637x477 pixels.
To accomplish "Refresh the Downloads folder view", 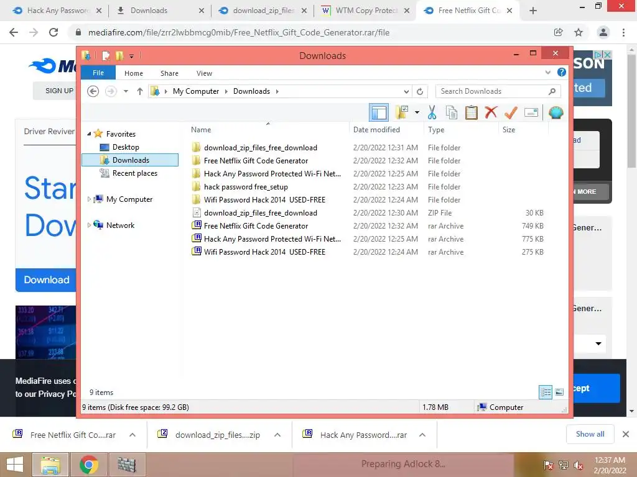I will (x=420, y=92).
